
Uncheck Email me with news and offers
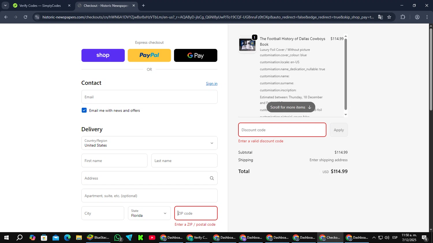pos(84,110)
